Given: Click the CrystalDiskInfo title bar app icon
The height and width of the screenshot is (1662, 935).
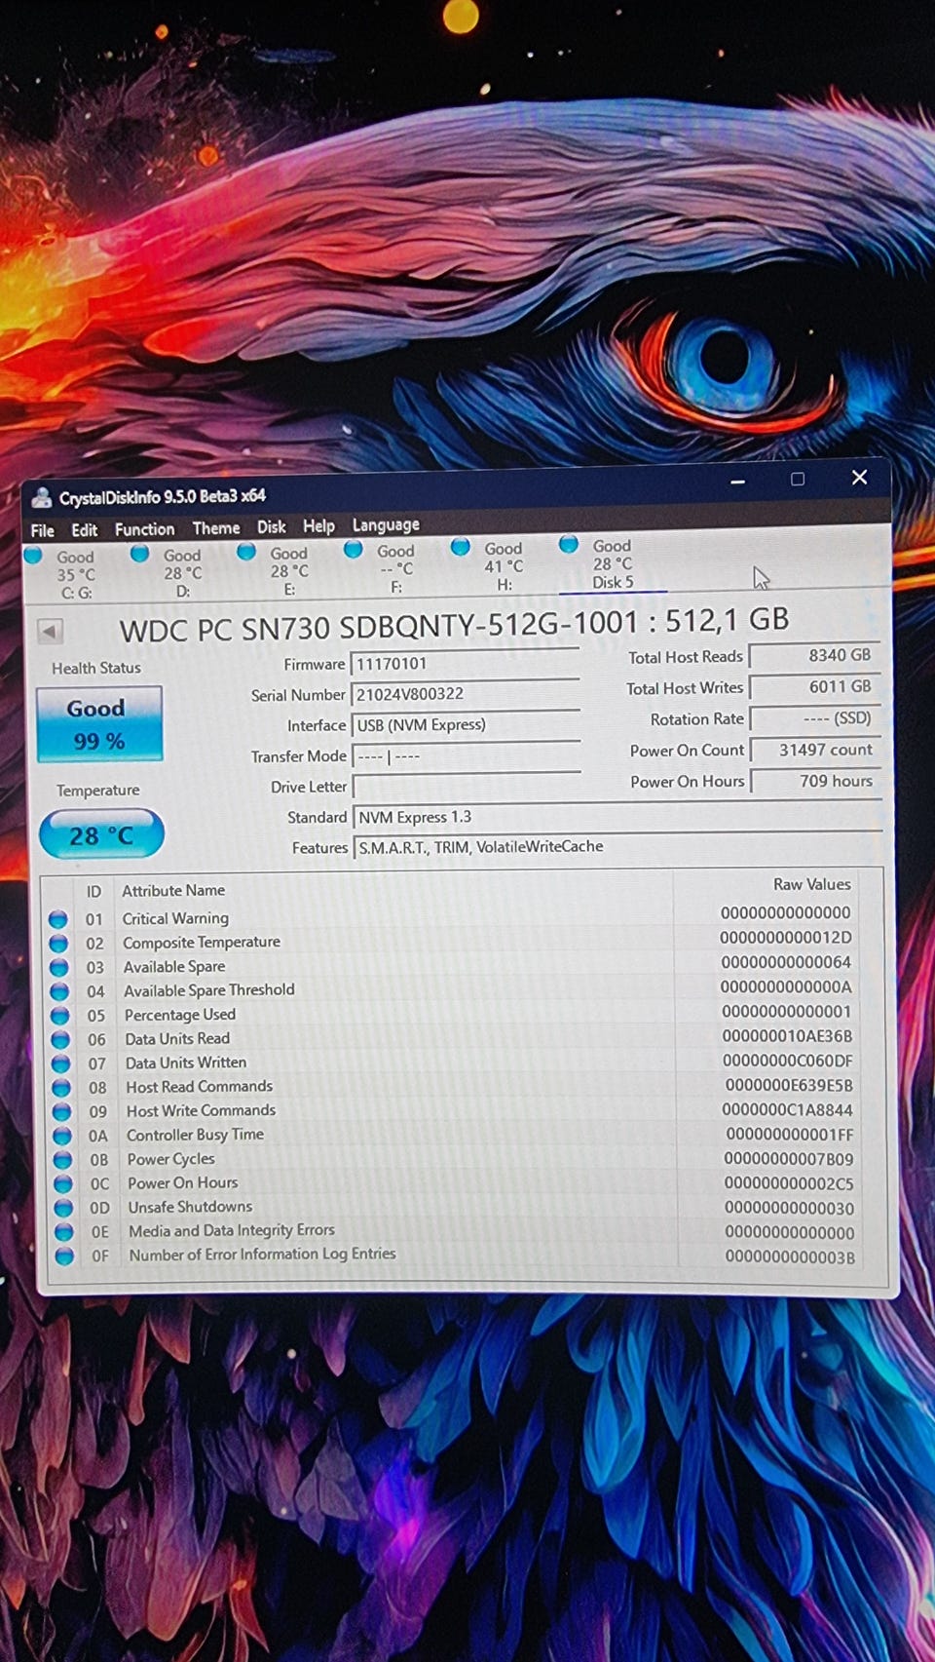Looking at the screenshot, I should click(x=42, y=498).
